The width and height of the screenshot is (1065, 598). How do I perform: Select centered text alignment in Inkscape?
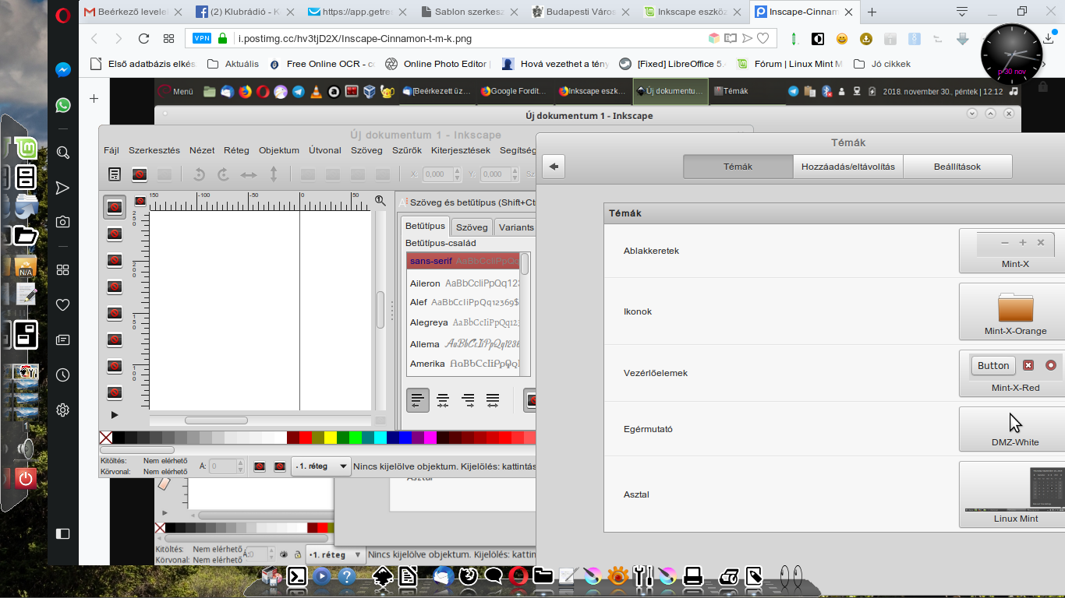(443, 400)
